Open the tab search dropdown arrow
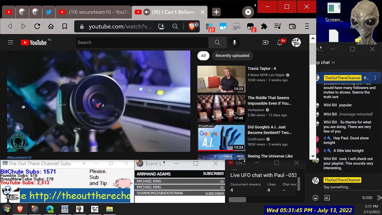 pyautogui.click(x=248, y=12)
